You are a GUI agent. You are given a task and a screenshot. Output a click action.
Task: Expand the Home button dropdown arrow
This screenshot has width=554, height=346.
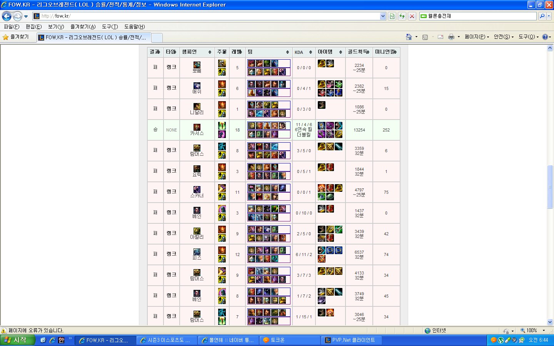point(416,37)
